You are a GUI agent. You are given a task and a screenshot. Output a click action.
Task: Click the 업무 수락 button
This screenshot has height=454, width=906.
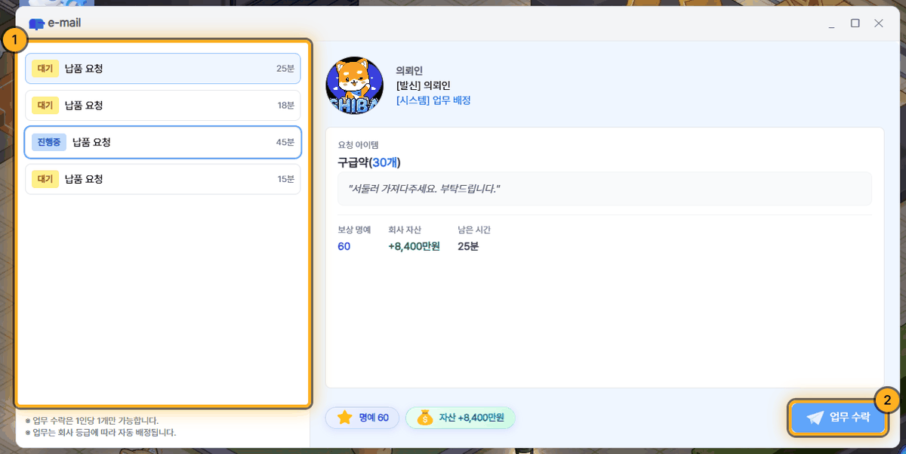pos(838,418)
